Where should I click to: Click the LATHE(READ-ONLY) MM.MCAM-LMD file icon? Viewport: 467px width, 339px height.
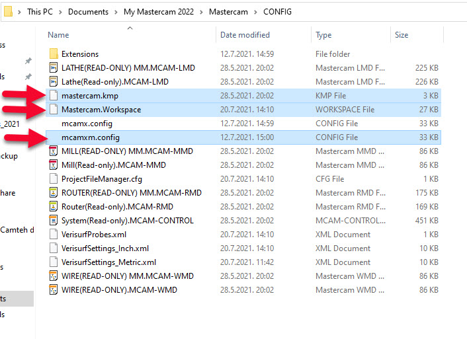(54, 68)
